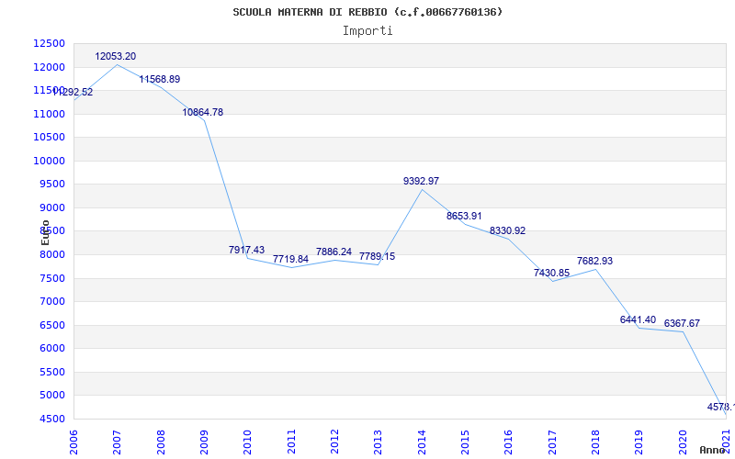Click x-axis year 2010
The image size is (735, 459).
[247, 442]
